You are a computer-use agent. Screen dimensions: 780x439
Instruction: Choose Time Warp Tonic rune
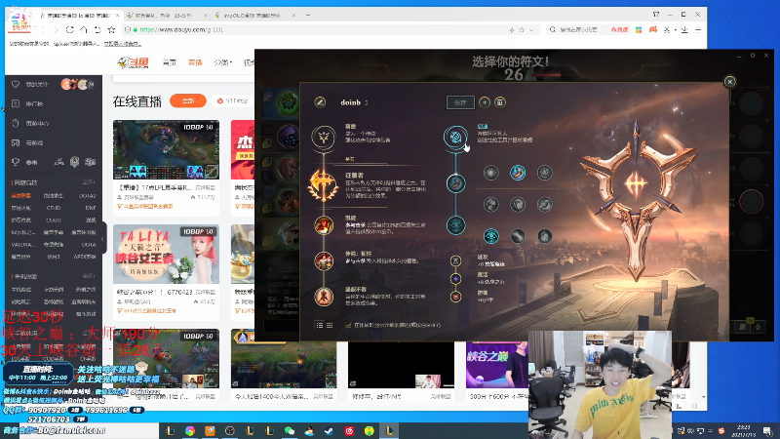[545, 236]
